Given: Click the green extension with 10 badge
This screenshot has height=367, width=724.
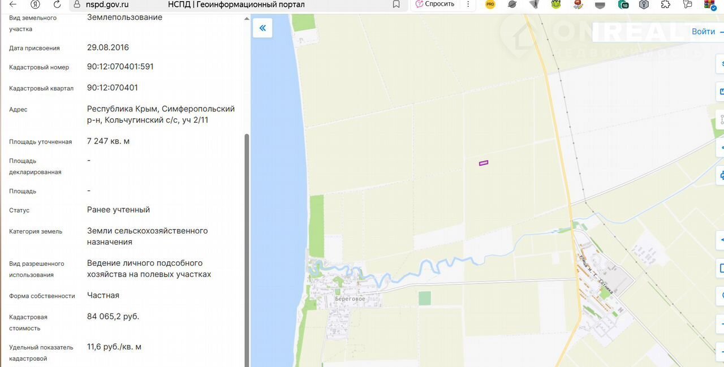Looking at the screenshot, I should (x=623, y=5).
